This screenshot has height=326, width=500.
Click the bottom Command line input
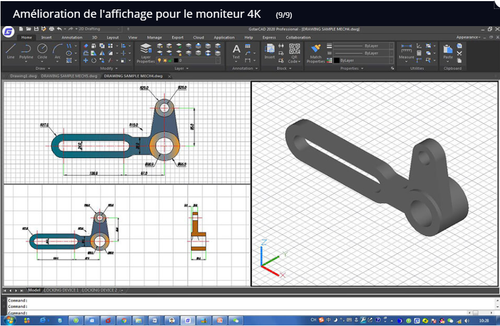[x=250, y=312]
